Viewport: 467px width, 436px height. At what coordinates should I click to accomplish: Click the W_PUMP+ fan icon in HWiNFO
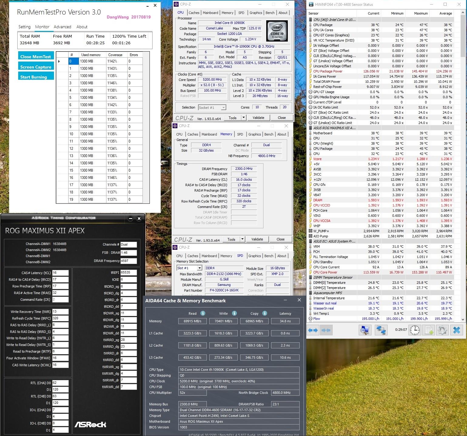click(x=311, y=231)
